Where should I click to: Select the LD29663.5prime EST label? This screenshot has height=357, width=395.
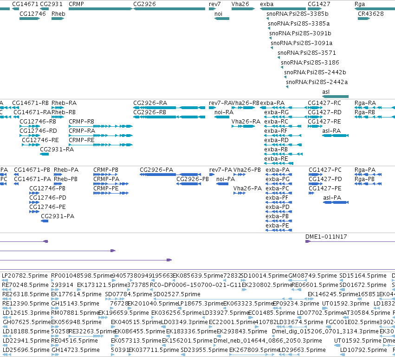(x=302, y=350)
